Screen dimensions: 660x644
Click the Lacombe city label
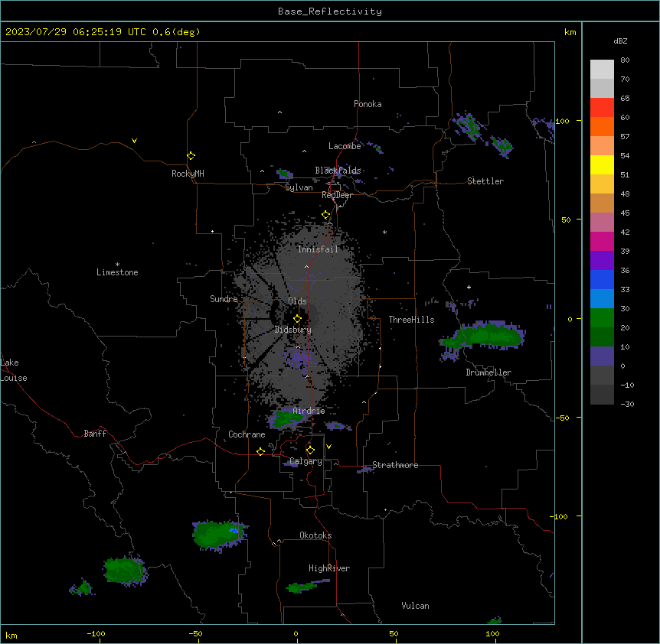pyautogui.click(x=345, y=146)
